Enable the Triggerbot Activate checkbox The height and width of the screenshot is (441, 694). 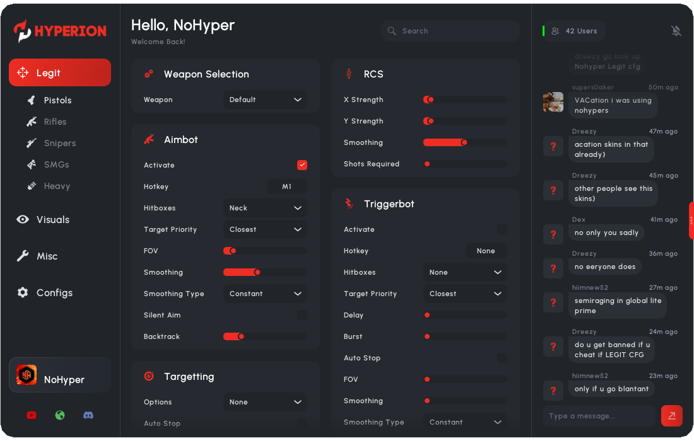click(x=502, y=229)
